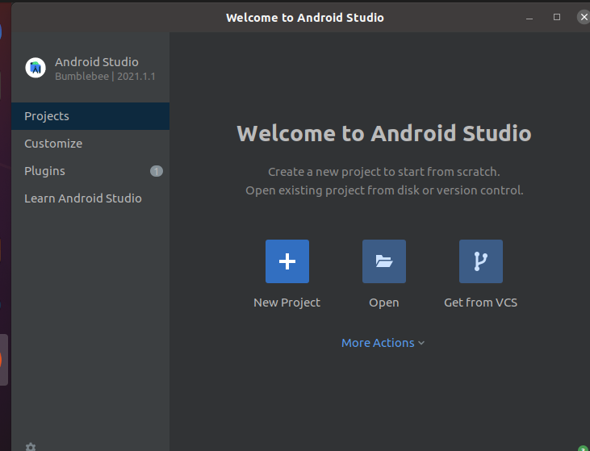The height and width of the screenshot is (451, 590).
Task: Click the New Project plus icon
Action: 287,261
